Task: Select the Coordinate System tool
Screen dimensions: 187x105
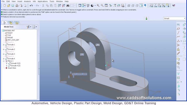Action: (178, 45)
